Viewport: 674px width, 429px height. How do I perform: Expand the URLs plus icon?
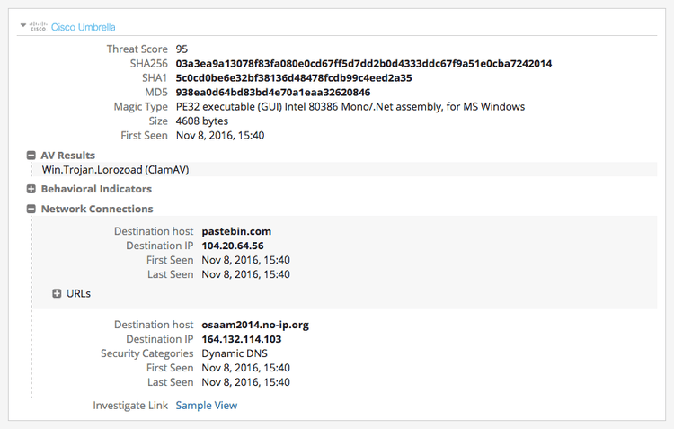57,293
